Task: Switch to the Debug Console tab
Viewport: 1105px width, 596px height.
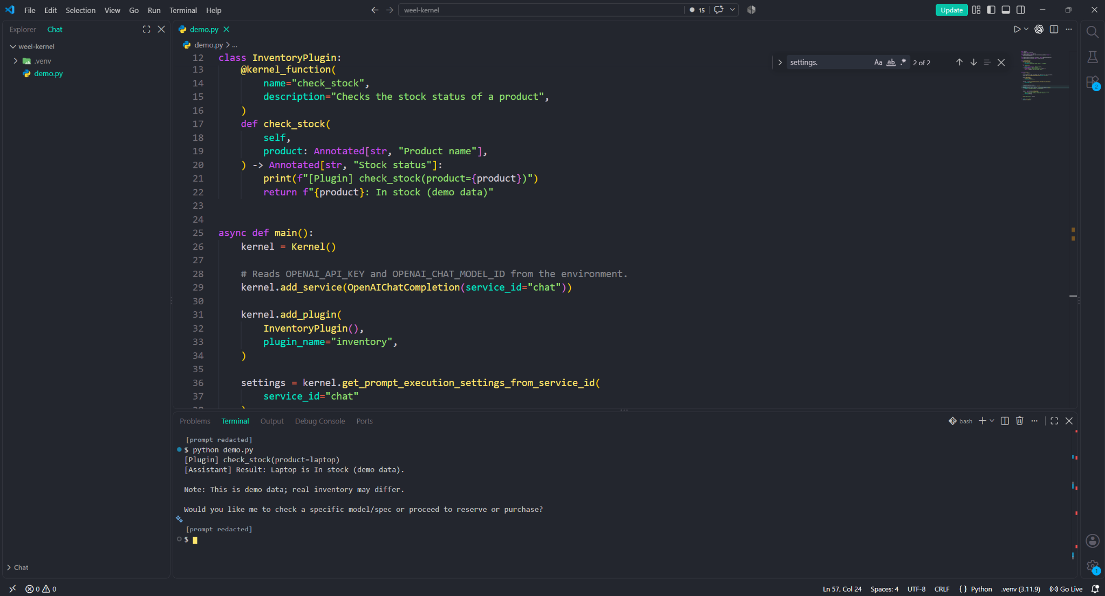Action: [319, 421]
